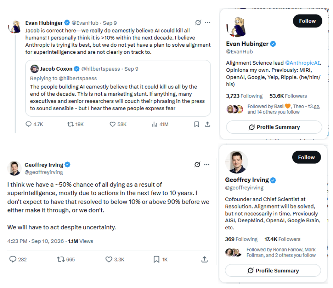The image size is (333, 288).
Task: Bookmark Geoffrey Irving's tweet showing 1K
Action: 156,259
